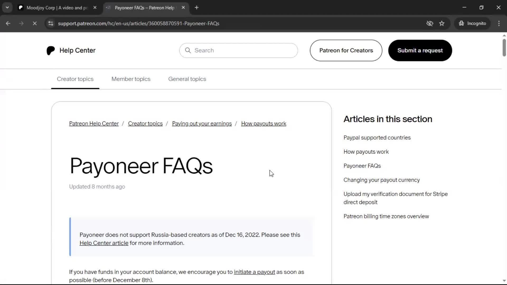Open the Chrome three-dot menu
The image size is (507, 285).
coord(499,23)
